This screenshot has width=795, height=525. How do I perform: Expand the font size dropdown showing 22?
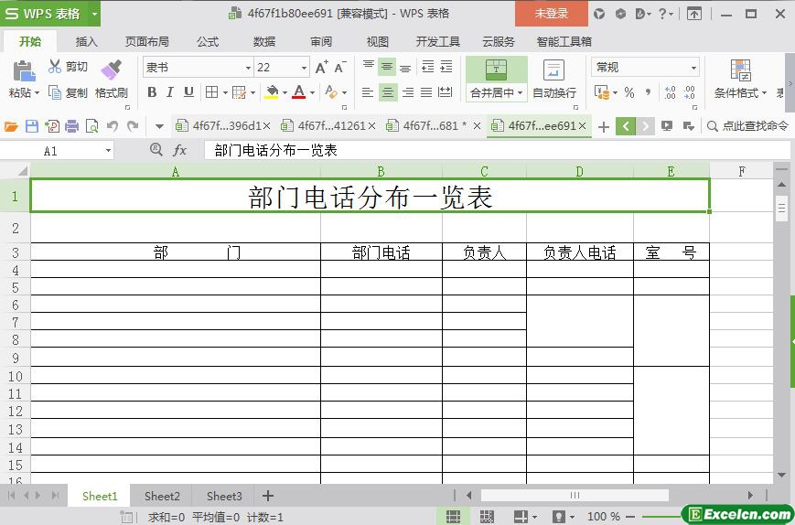(282, 67)
